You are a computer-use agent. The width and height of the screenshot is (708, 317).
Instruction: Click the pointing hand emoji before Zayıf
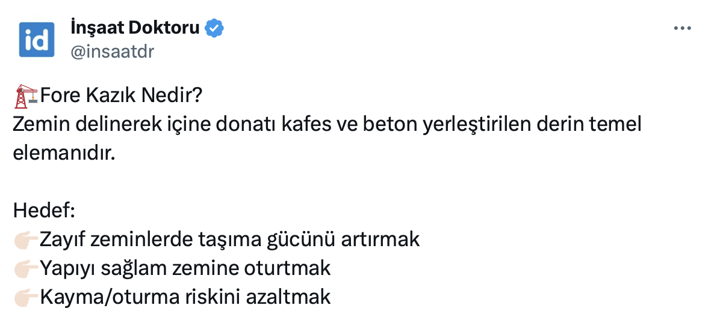point(26,240)
